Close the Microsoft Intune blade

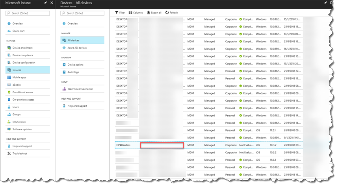[52, 3]
